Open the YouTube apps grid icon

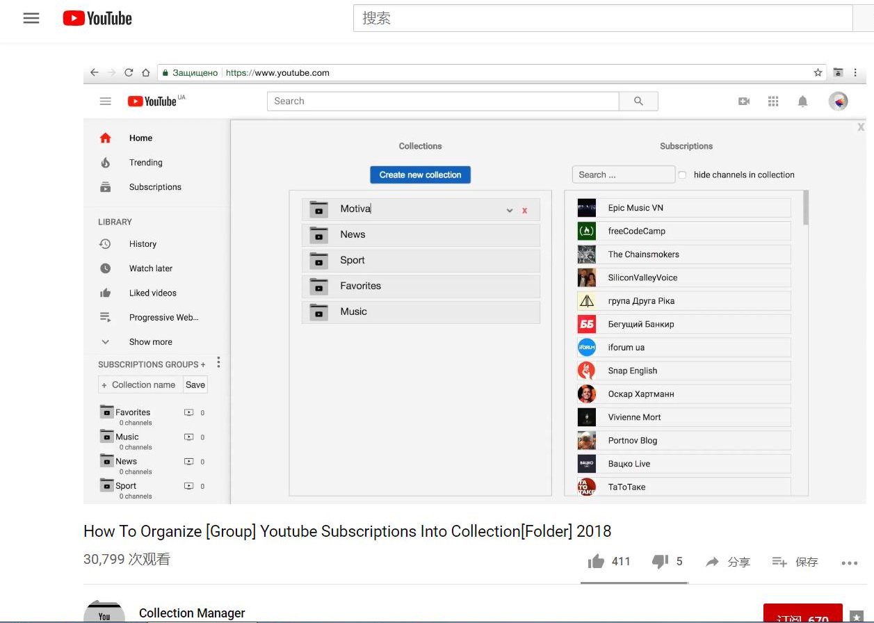773,102
